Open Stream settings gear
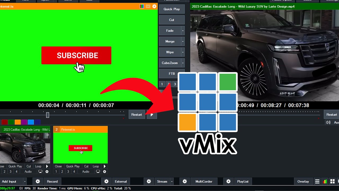The width and height of the screenshot is (339, 191). 149,181
